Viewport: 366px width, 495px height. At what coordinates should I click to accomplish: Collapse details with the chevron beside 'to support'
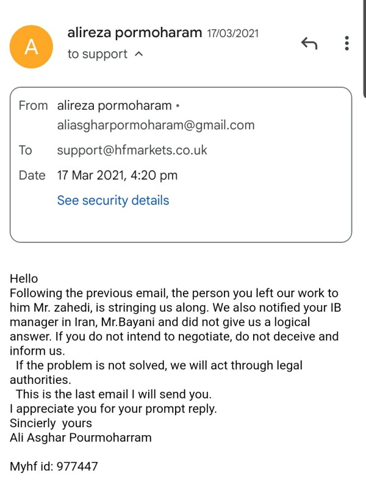(138, 54)
